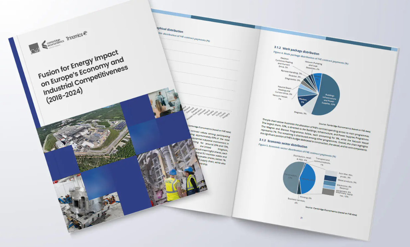Viewport: 410px width, 247px height.
Task: Click the CSIL logo on the cover
Action: [34, 49]
